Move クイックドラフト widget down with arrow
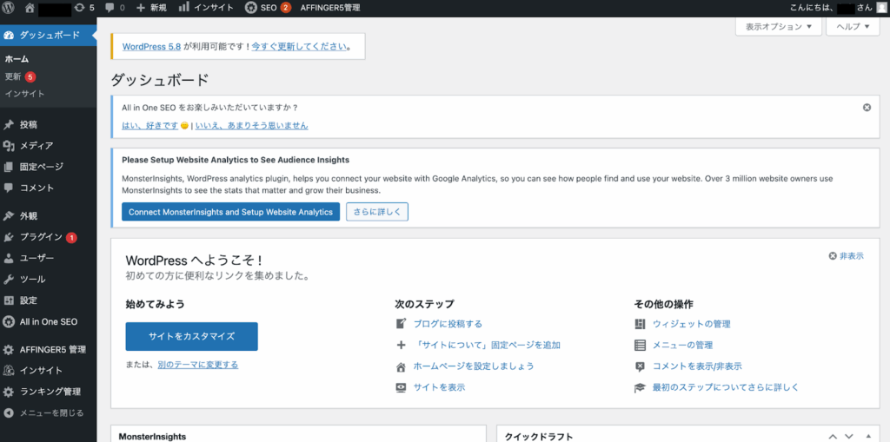Image resolution: width=890 pixels, height=442 pixels. coord(851,437)
